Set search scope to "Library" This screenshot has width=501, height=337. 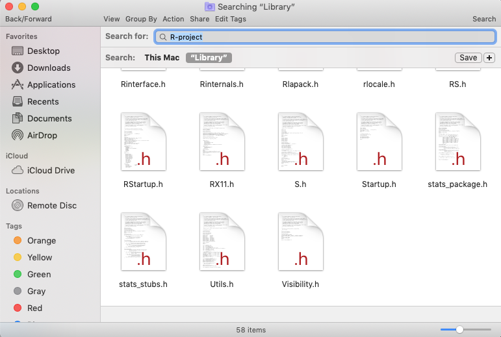point(209,58)
